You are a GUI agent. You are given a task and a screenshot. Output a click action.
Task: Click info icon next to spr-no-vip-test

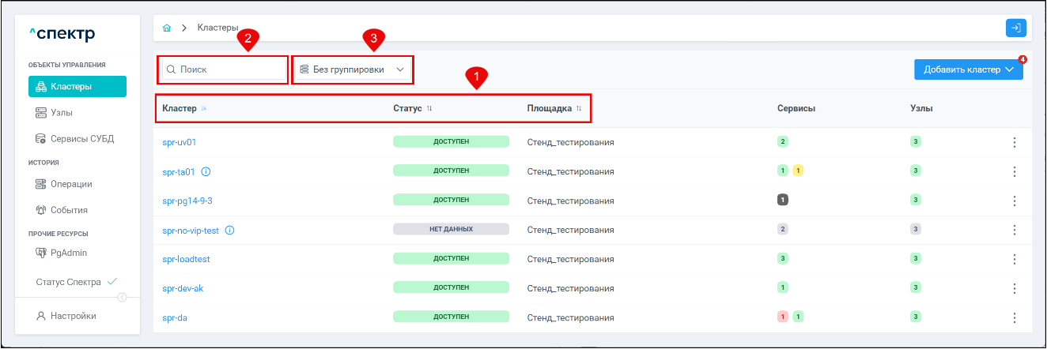pyautogui.click(x=229, y=230)
